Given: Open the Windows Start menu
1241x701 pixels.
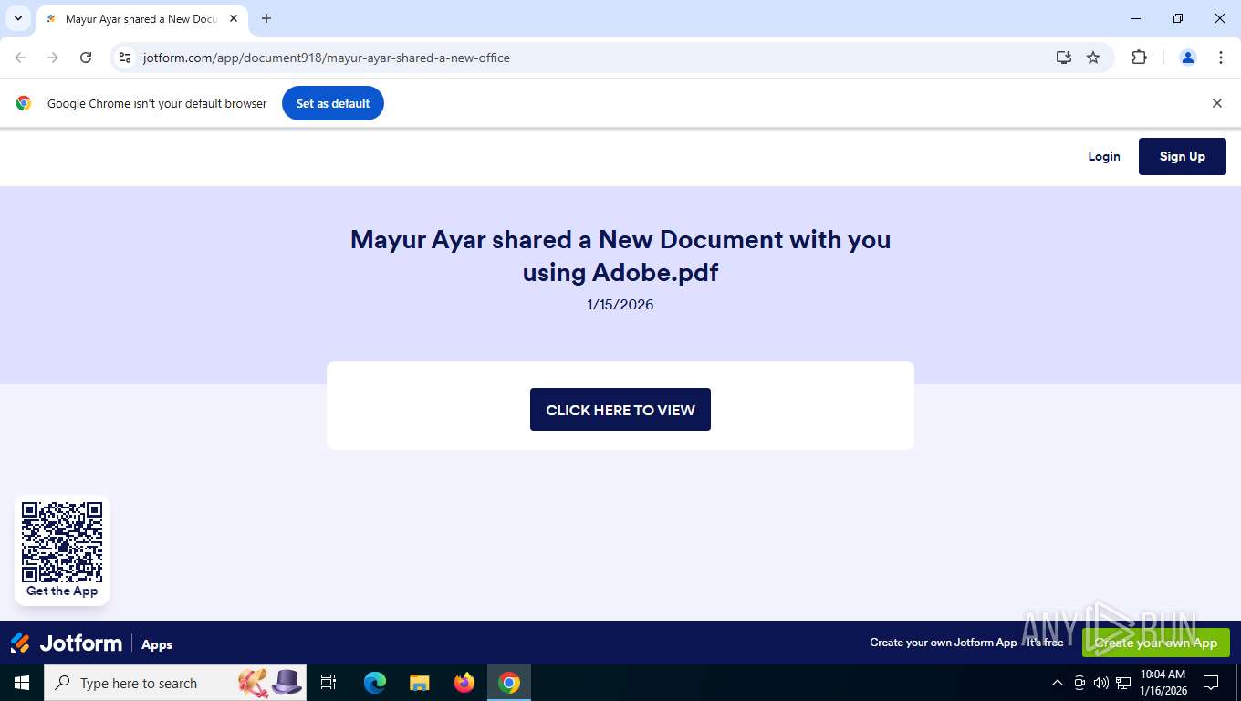Looking at the screenshot, I should (x=22, y=683).
